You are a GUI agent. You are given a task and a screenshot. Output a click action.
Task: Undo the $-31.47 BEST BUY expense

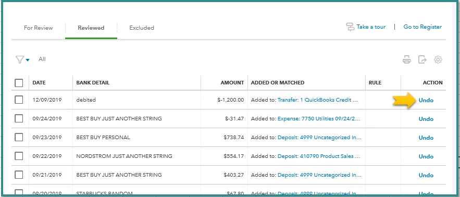coord(426,119)
